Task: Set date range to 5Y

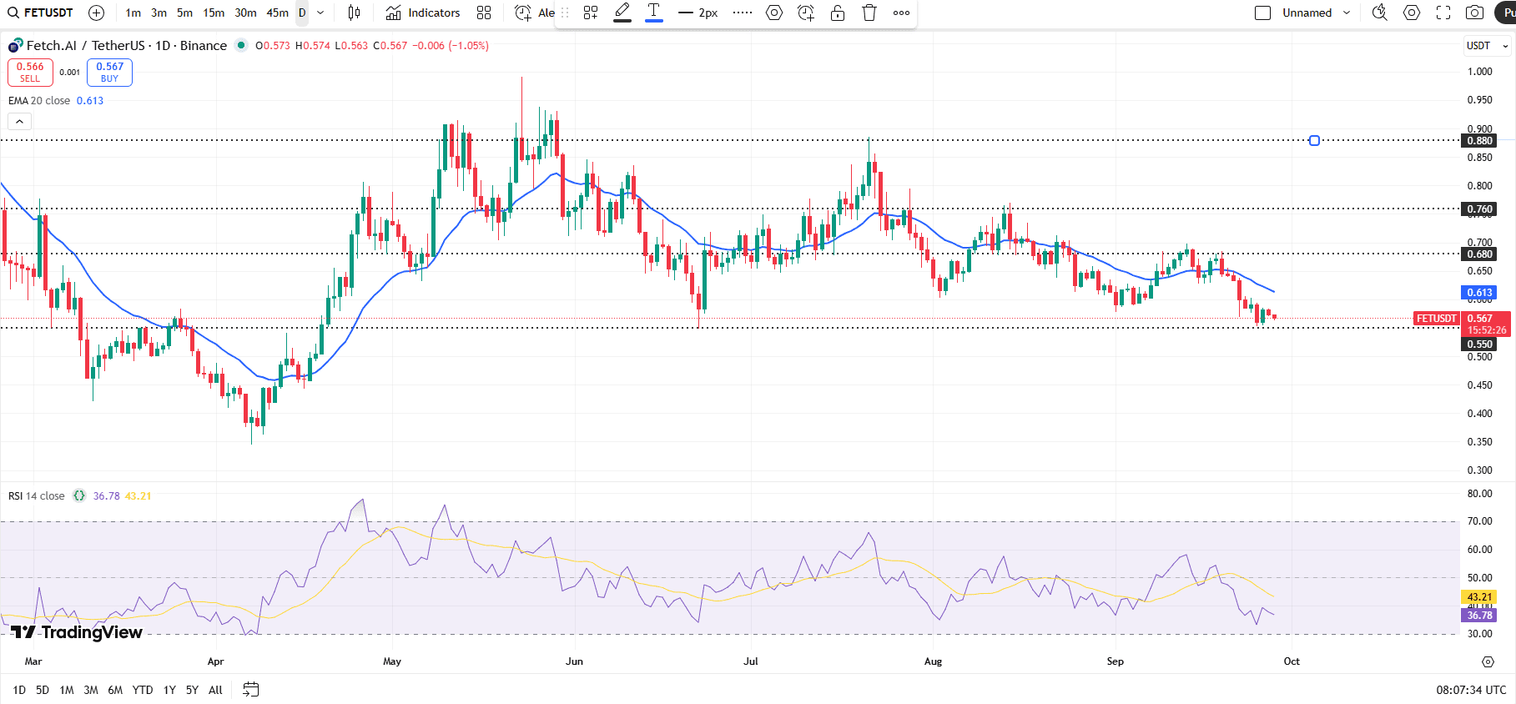Action: click(x=192, y=690)
